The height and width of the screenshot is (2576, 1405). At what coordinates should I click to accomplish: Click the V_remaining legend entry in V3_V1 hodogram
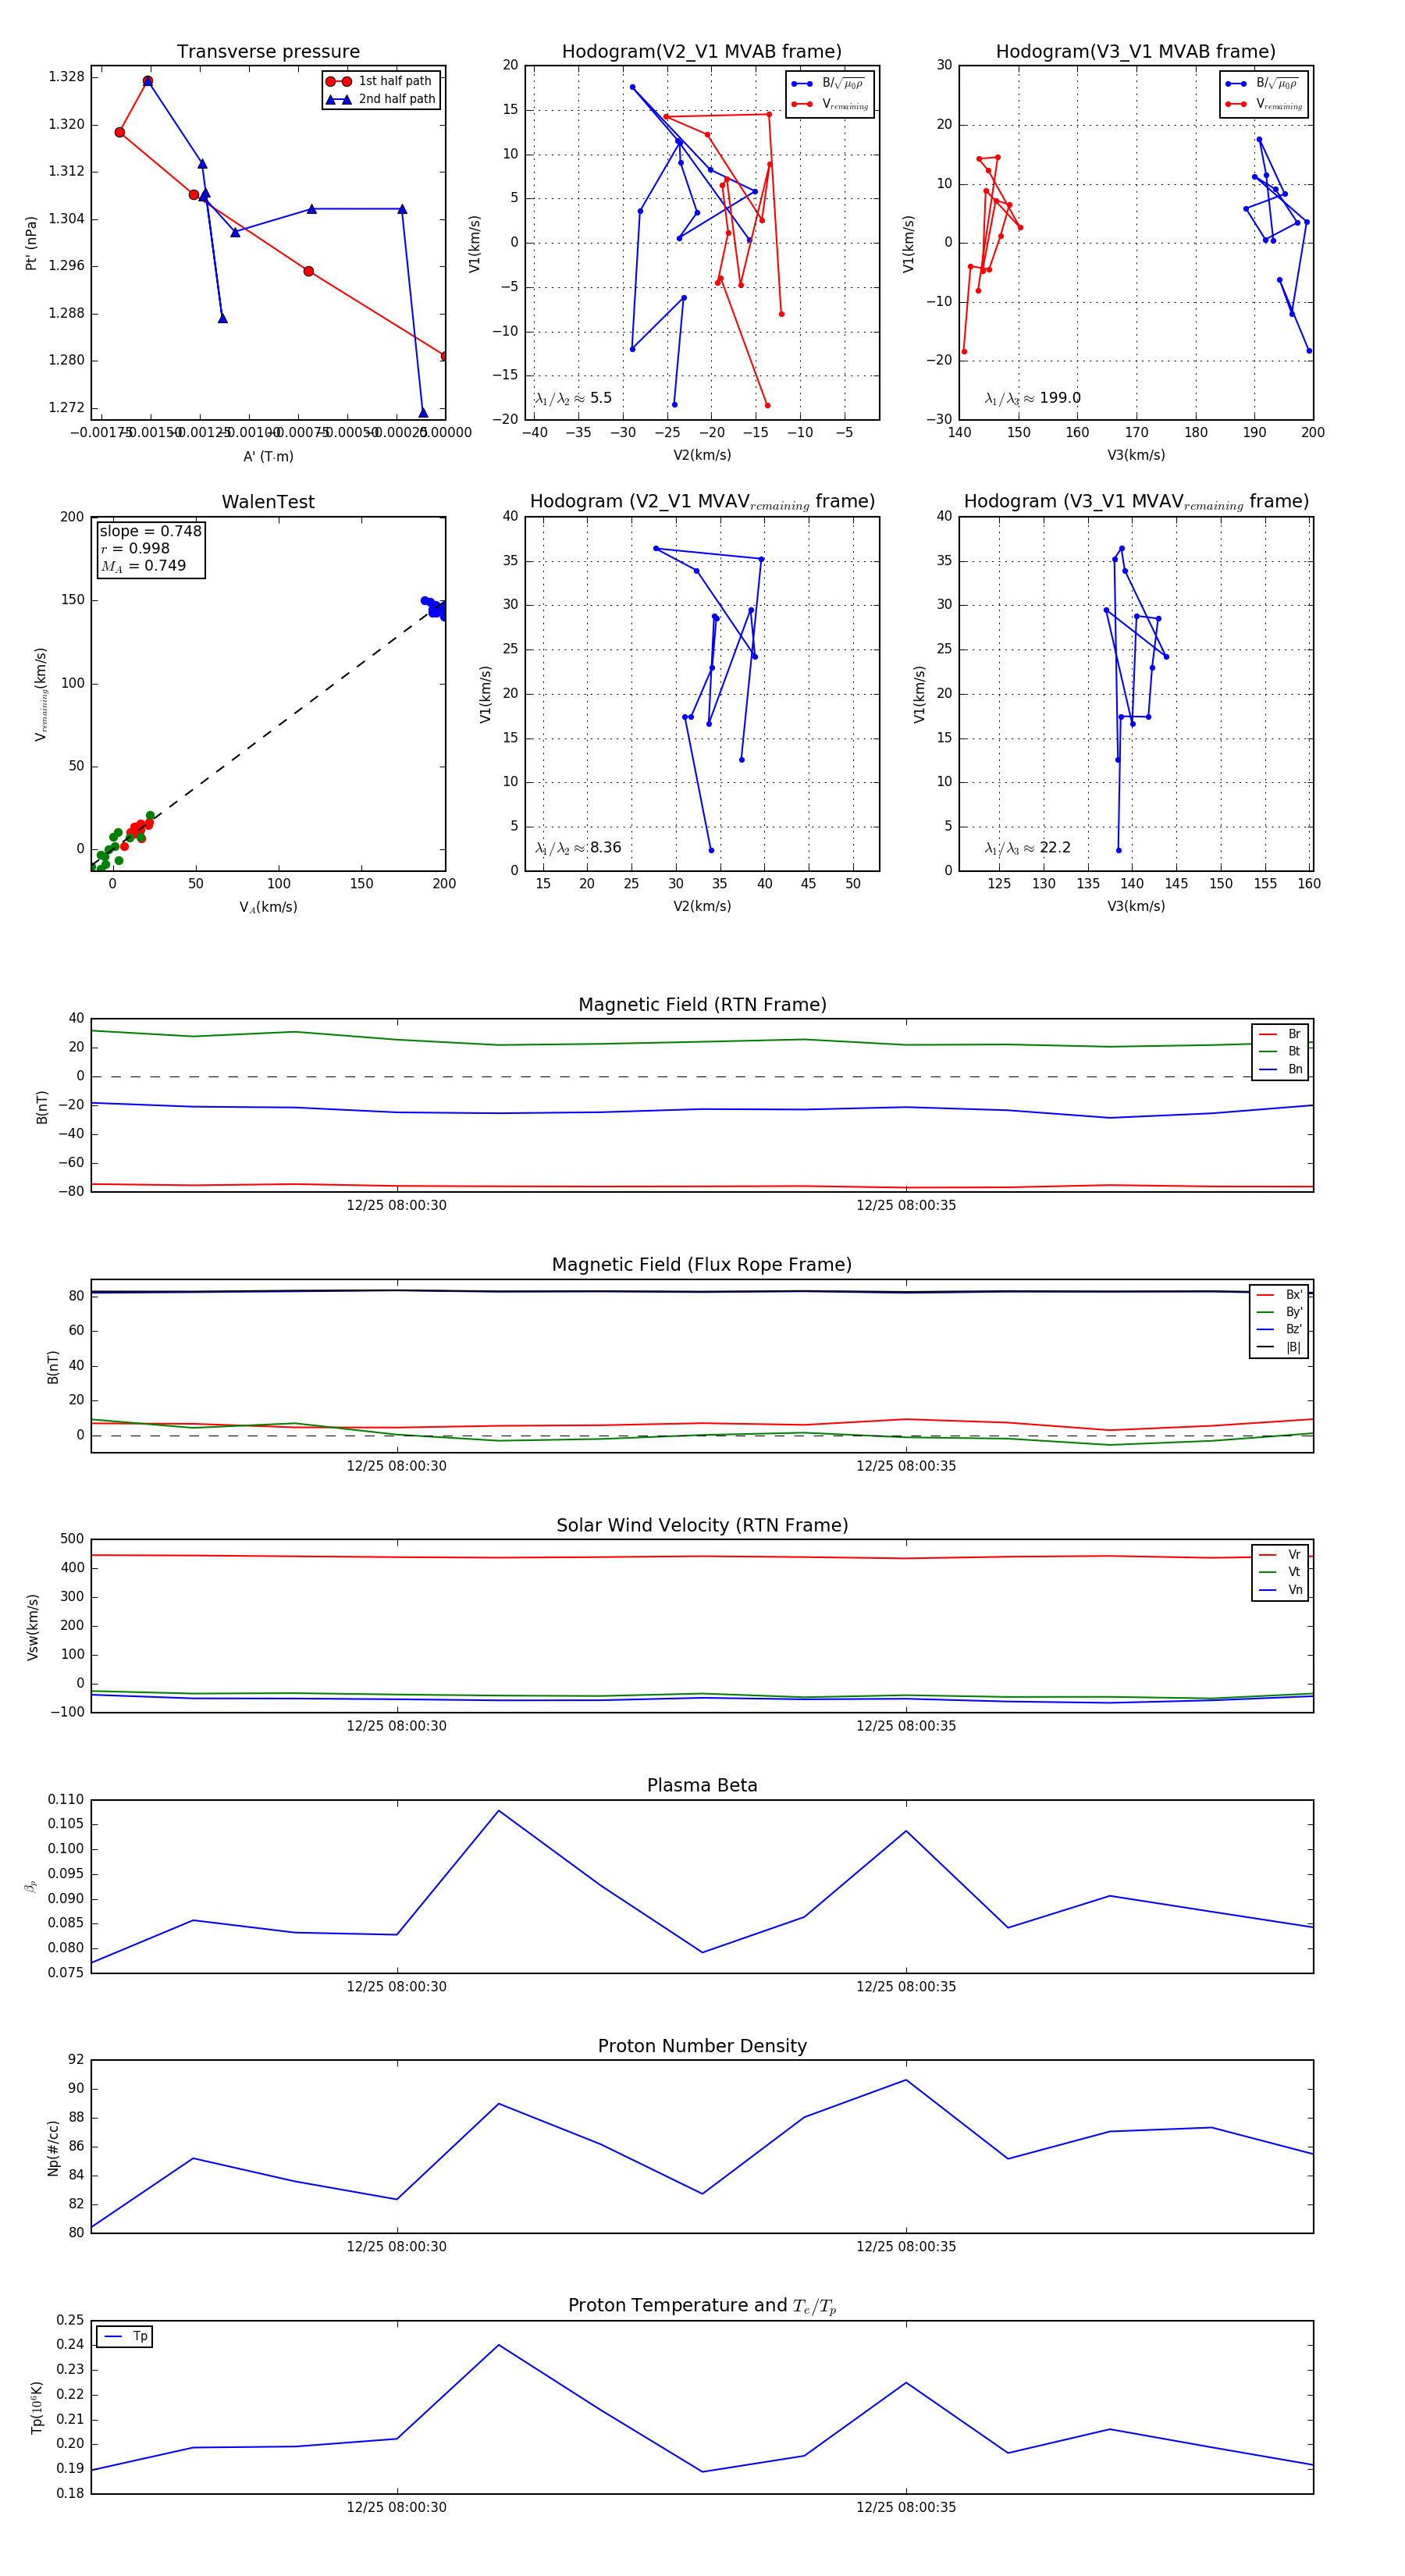coord(1265,104)
